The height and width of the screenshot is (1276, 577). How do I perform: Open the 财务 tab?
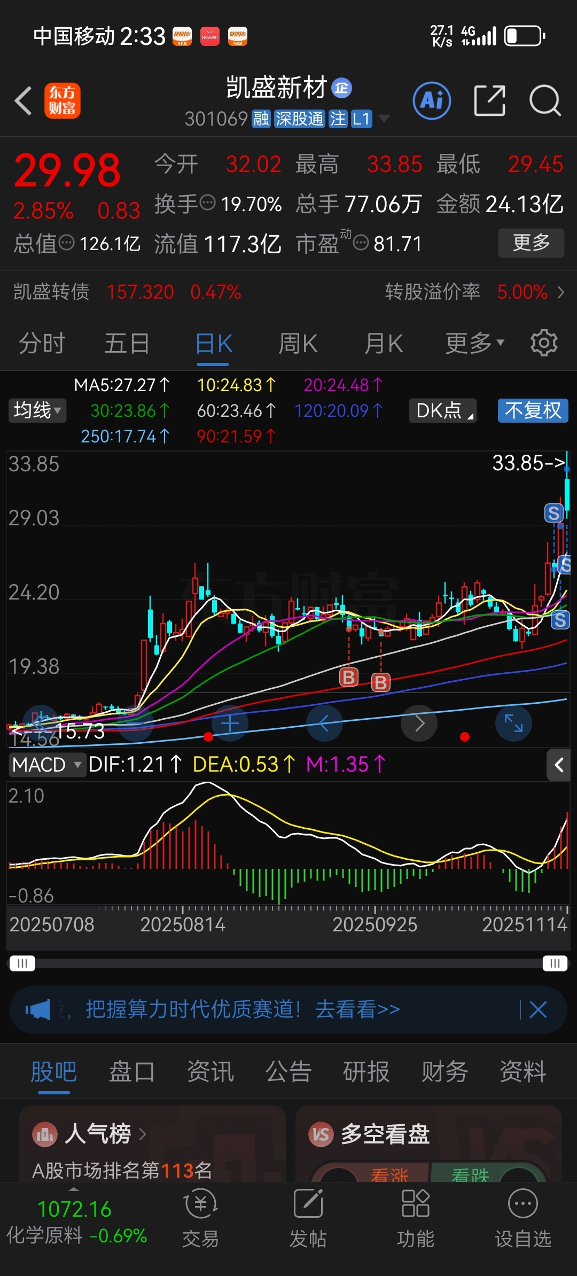445,1072
